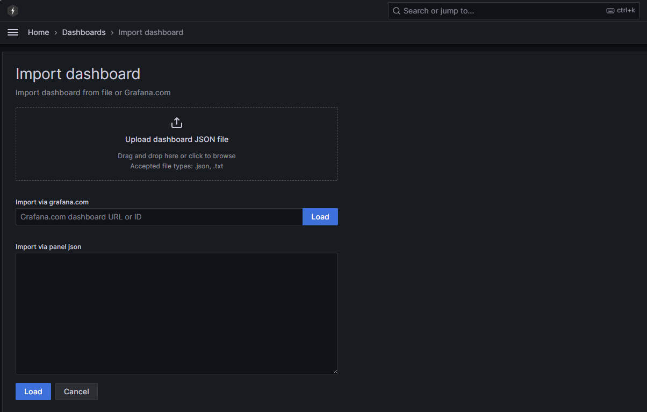647x412 pixels.
Task: Click the ctrl+k keyboard shortcut hint
Action: click(621, 11)
